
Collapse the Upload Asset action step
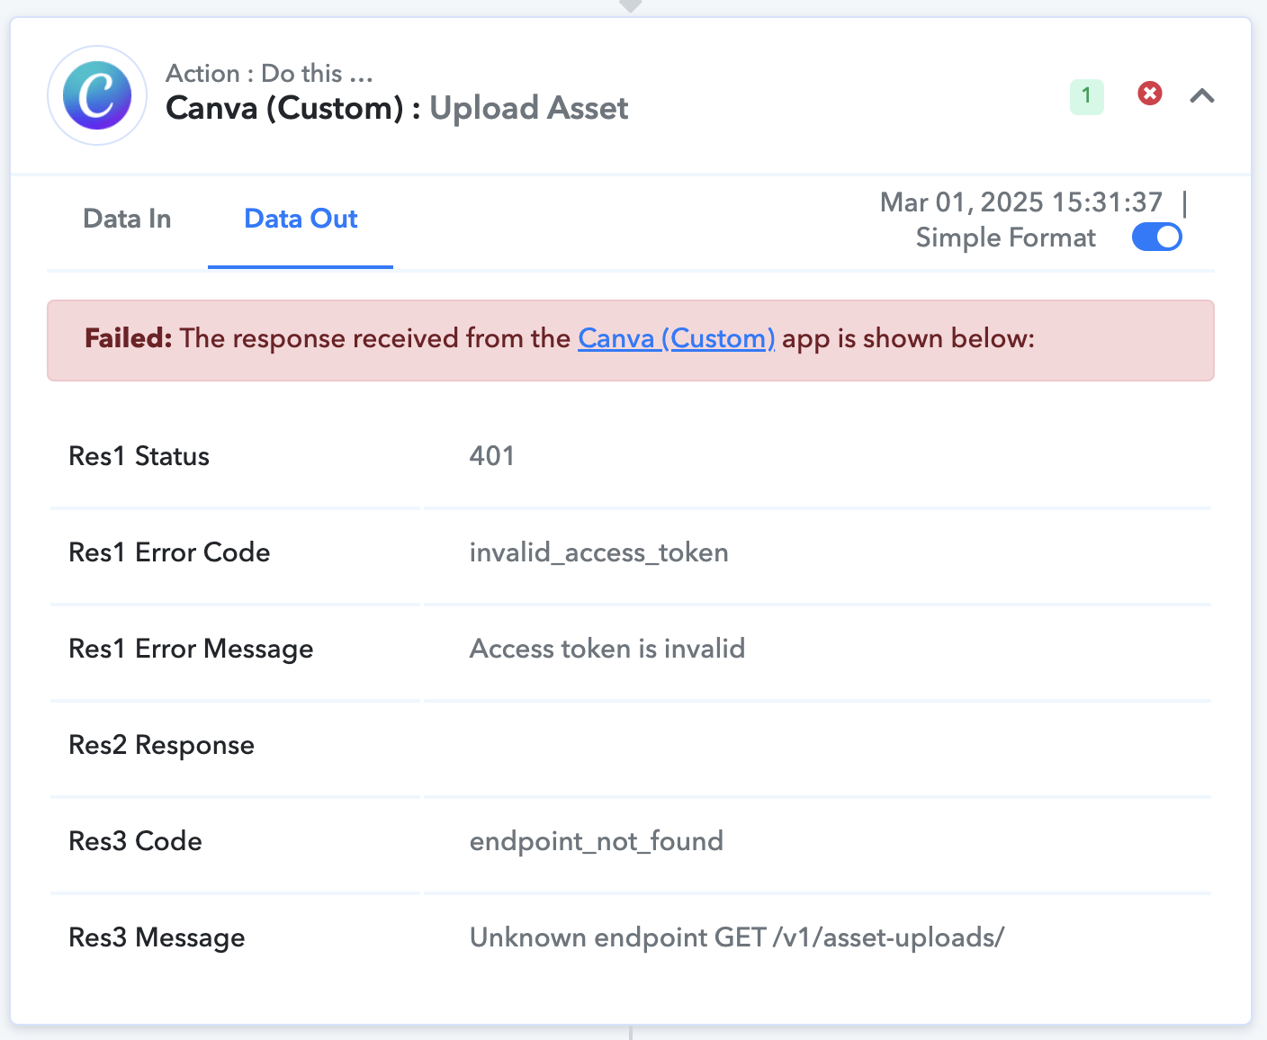point(1202,95)
